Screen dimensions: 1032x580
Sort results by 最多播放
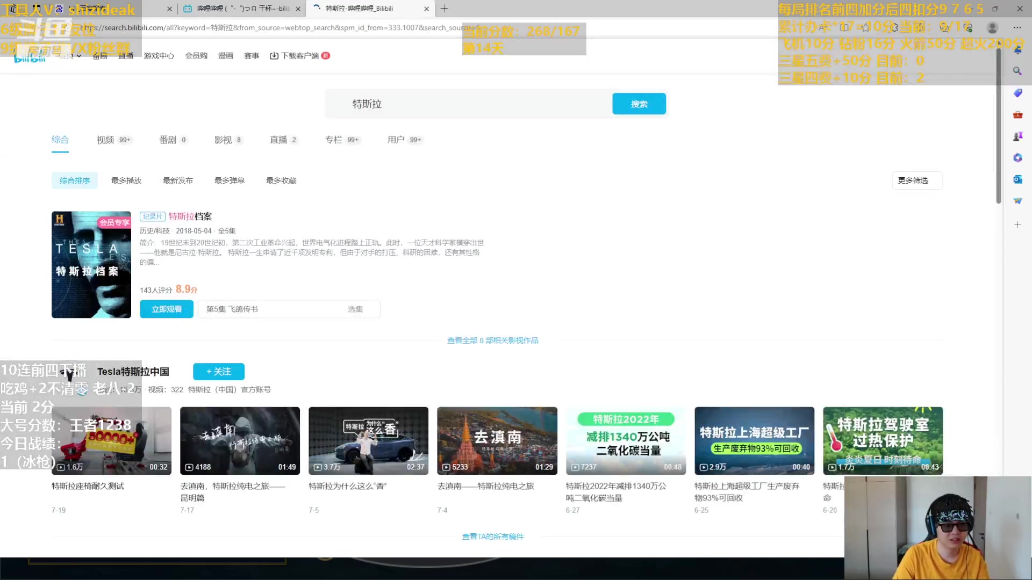pos(126,180)
